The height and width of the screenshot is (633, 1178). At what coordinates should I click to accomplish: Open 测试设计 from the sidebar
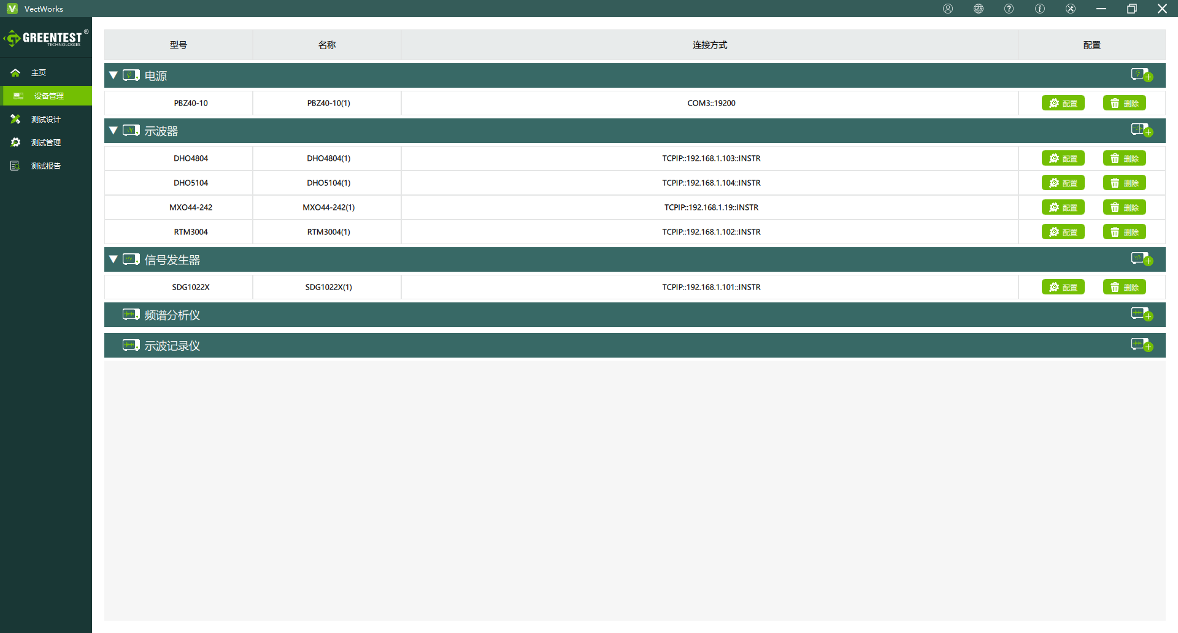coord(45,120)
